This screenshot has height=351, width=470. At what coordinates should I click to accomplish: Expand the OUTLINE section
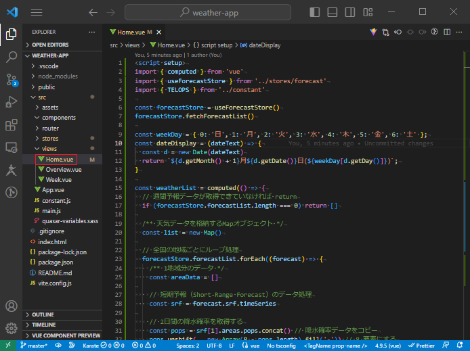pyautogui.click(x=62, y=314)
